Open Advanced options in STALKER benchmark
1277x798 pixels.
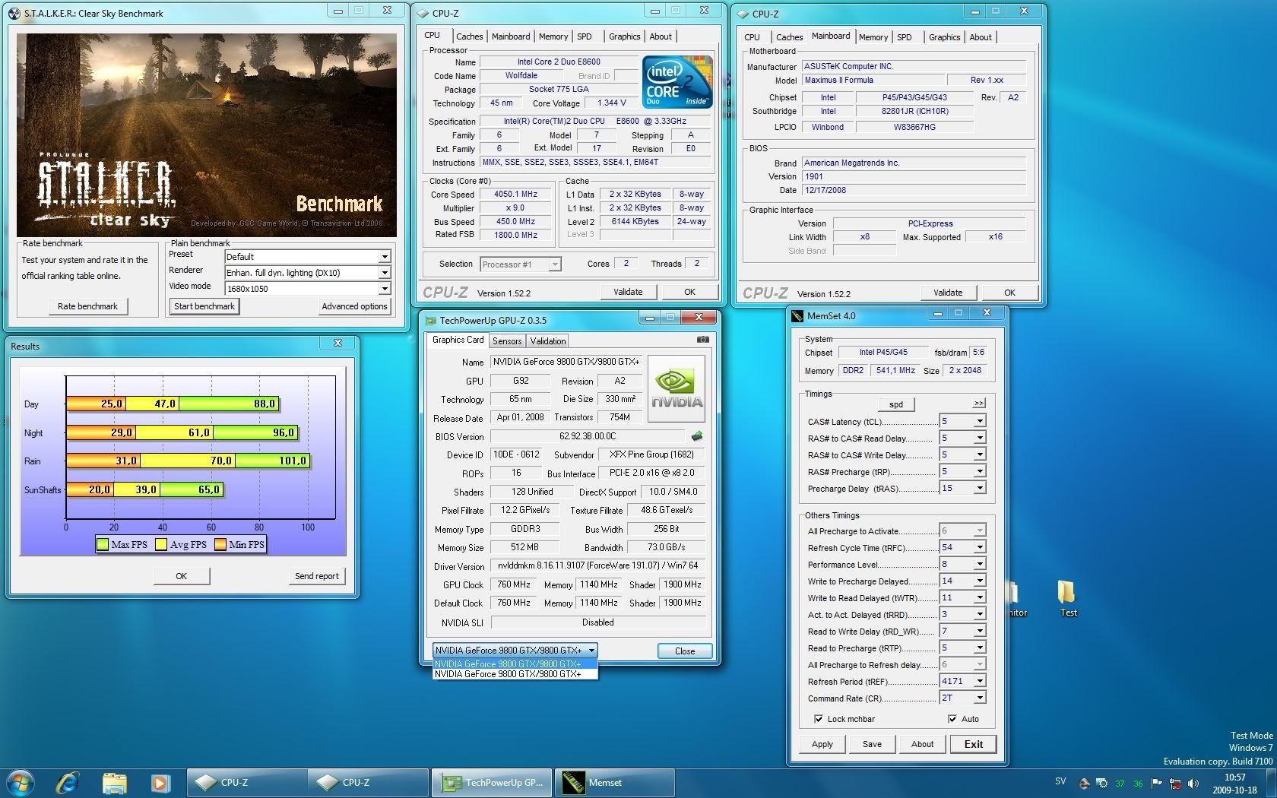pos(354,306)
